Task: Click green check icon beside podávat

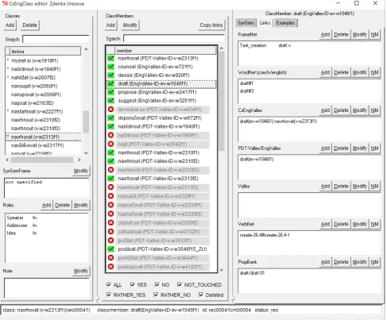Action: (110, 249)
